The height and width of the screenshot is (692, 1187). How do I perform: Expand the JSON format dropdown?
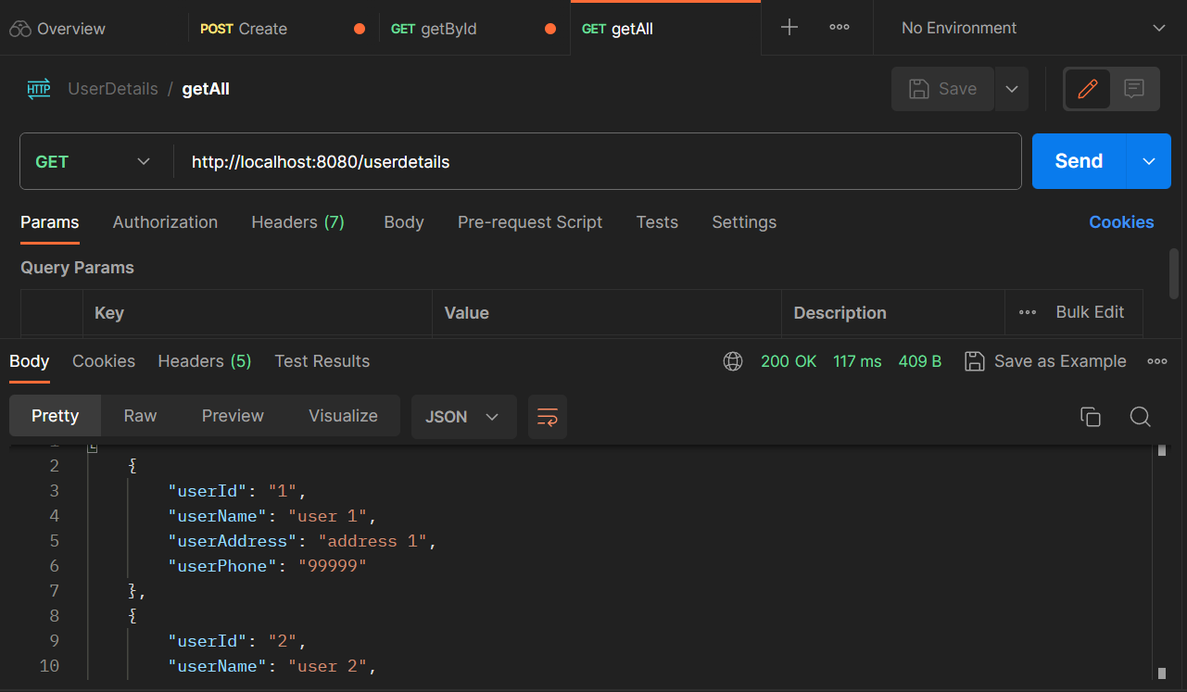(x=463, y=417)
